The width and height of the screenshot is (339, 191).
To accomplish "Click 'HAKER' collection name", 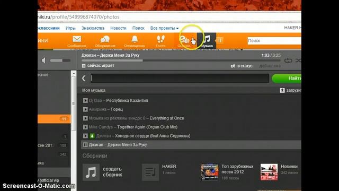I will coord(169,167).
